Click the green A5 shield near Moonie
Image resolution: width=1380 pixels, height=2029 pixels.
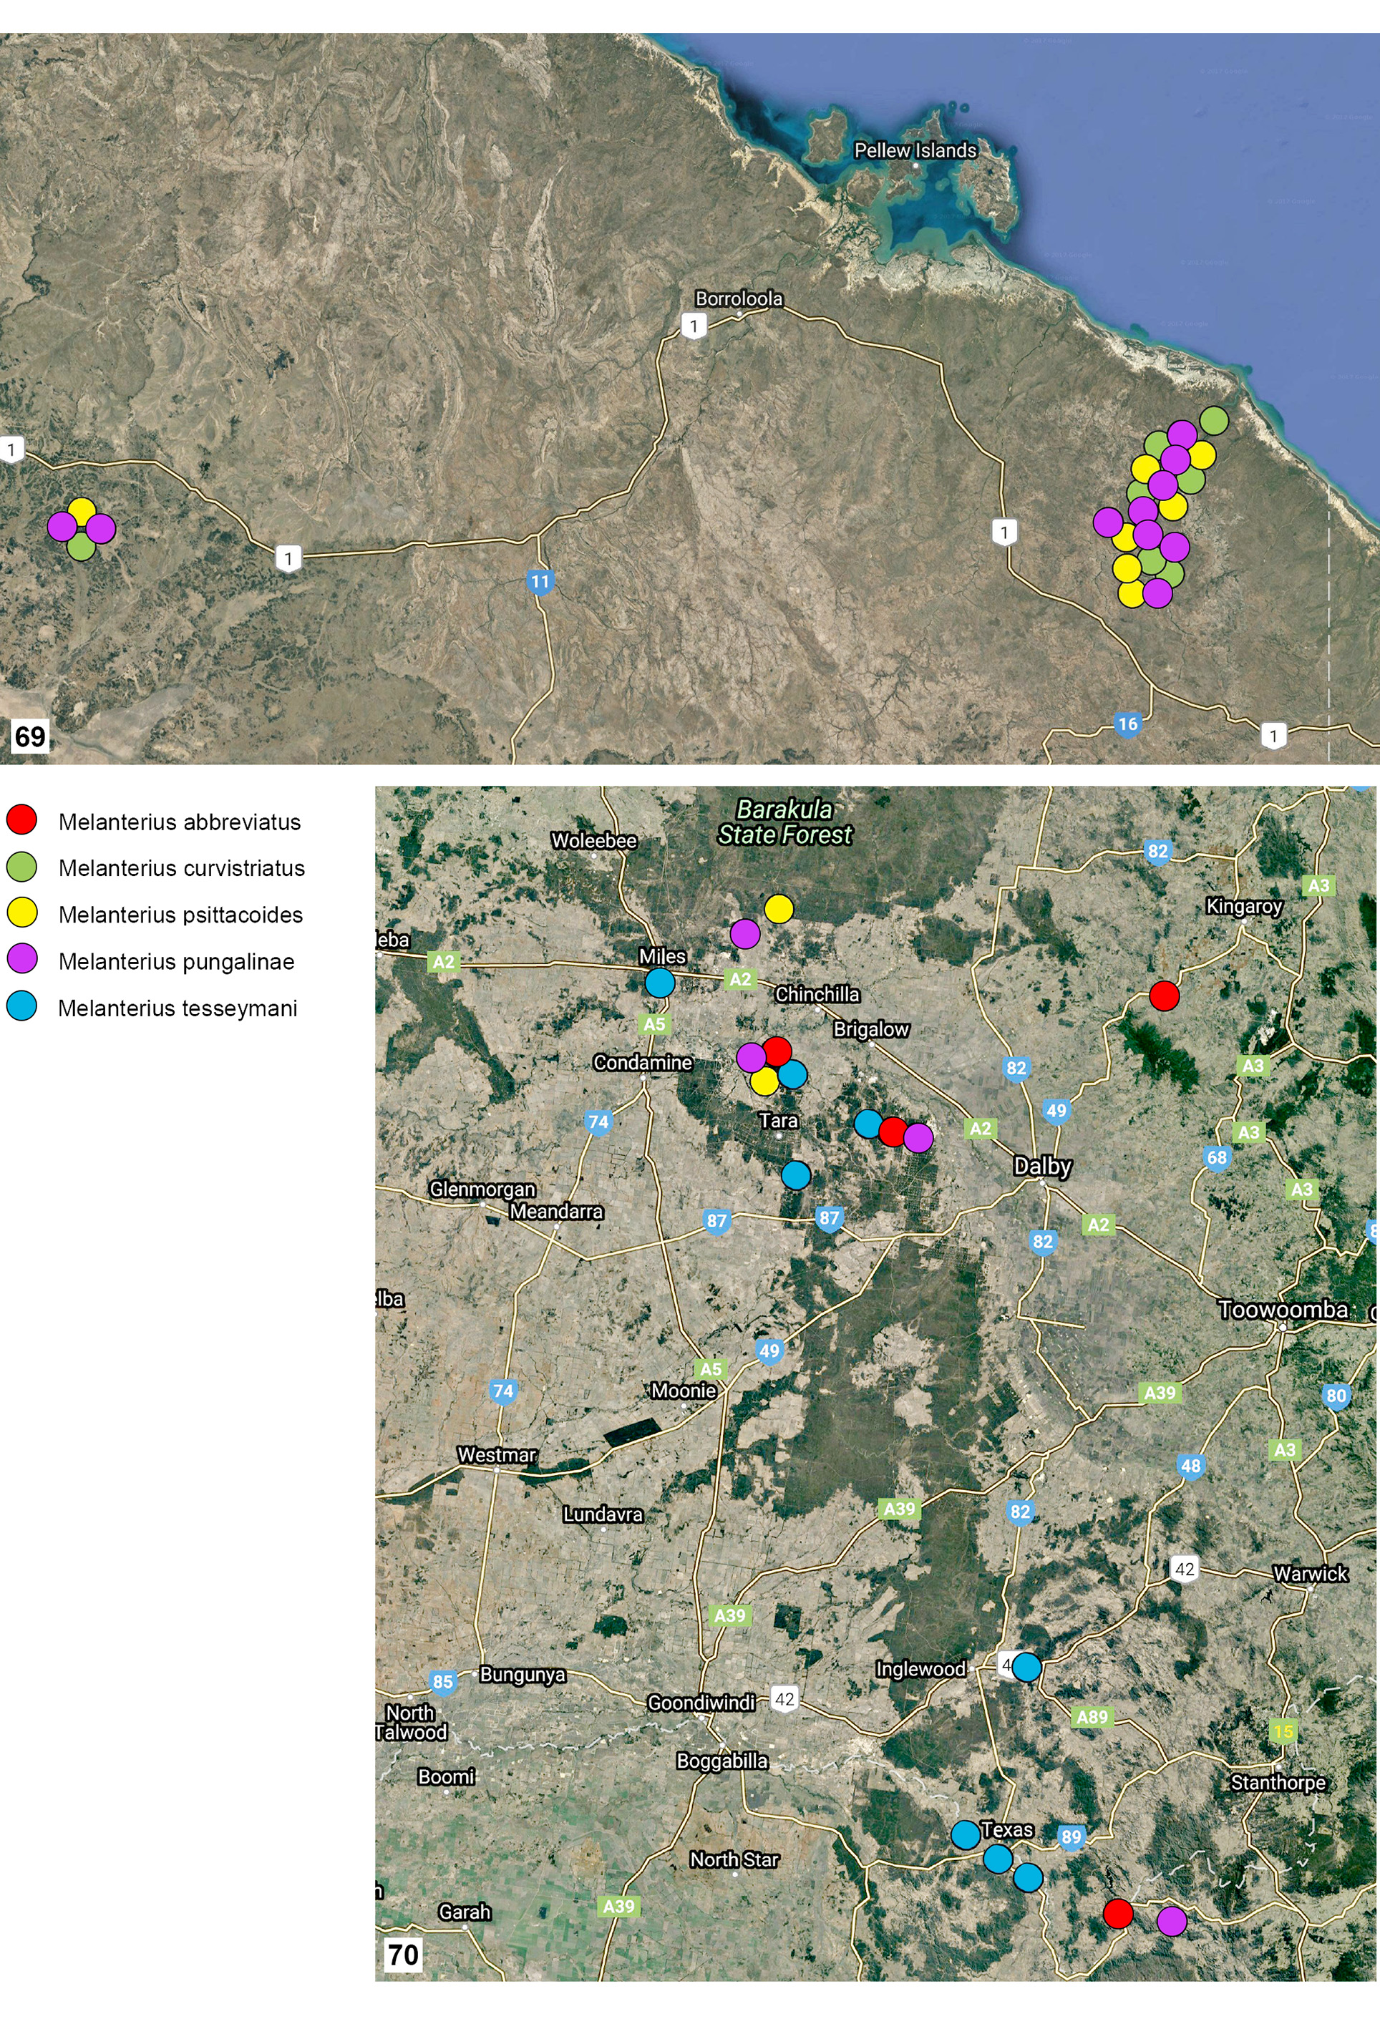click(711, 1369)
